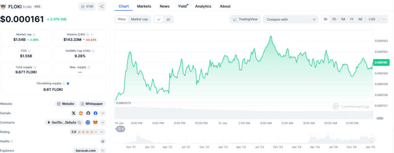Switch chart to line view

[x=159, y=19]
